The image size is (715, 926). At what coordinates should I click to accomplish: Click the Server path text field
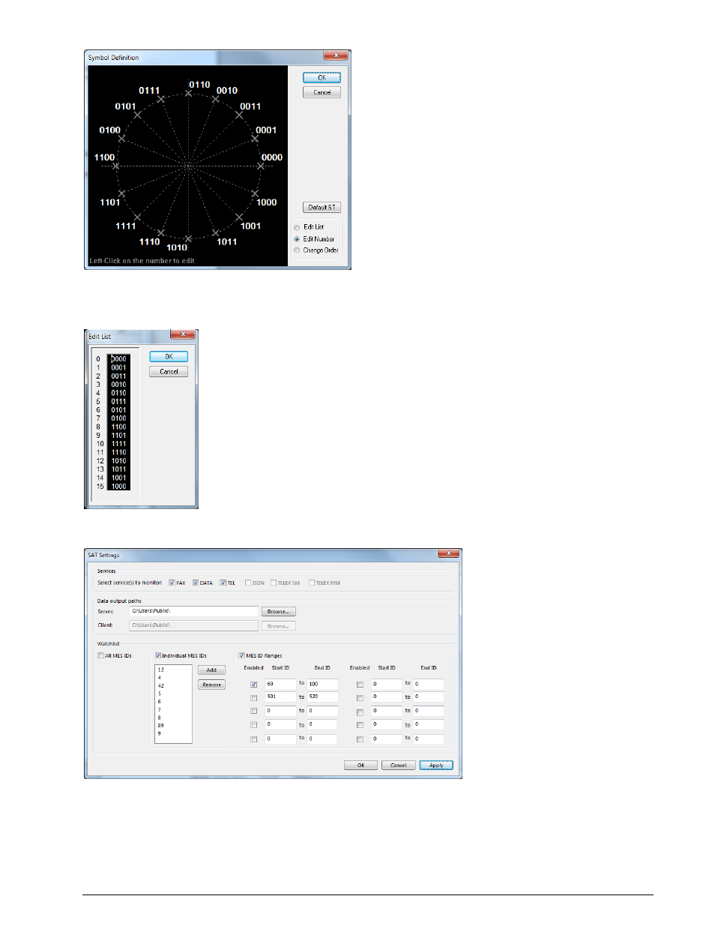[x=193, y=611]
